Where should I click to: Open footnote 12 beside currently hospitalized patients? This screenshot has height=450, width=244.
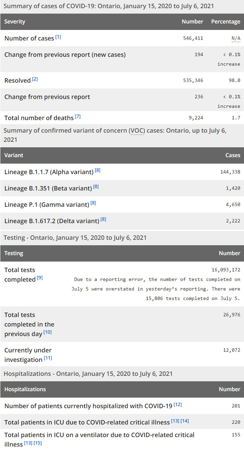tap(178, 404)
